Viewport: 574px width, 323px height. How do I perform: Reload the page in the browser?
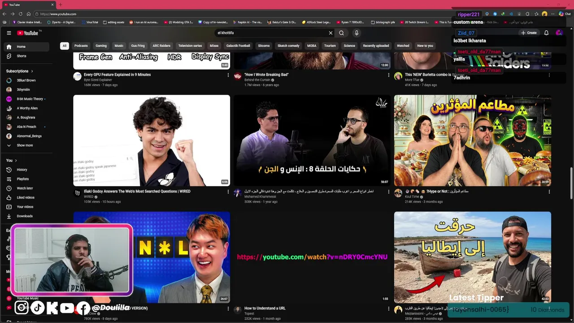pyautogui.click(x=21, y=14)
